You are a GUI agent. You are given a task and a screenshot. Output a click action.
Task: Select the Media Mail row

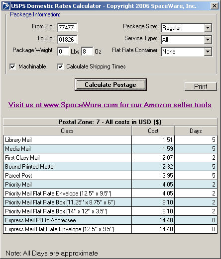pyautogui.click(x=110, y=149)
